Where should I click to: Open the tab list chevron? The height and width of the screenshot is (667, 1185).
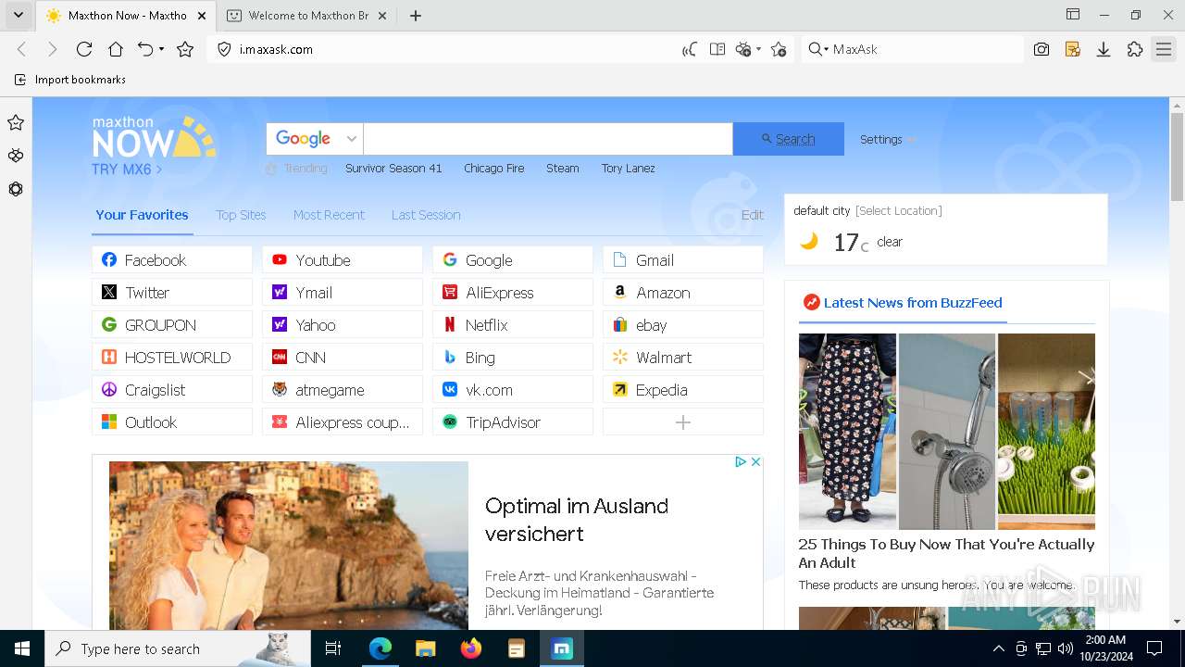(x=18, y=15)
